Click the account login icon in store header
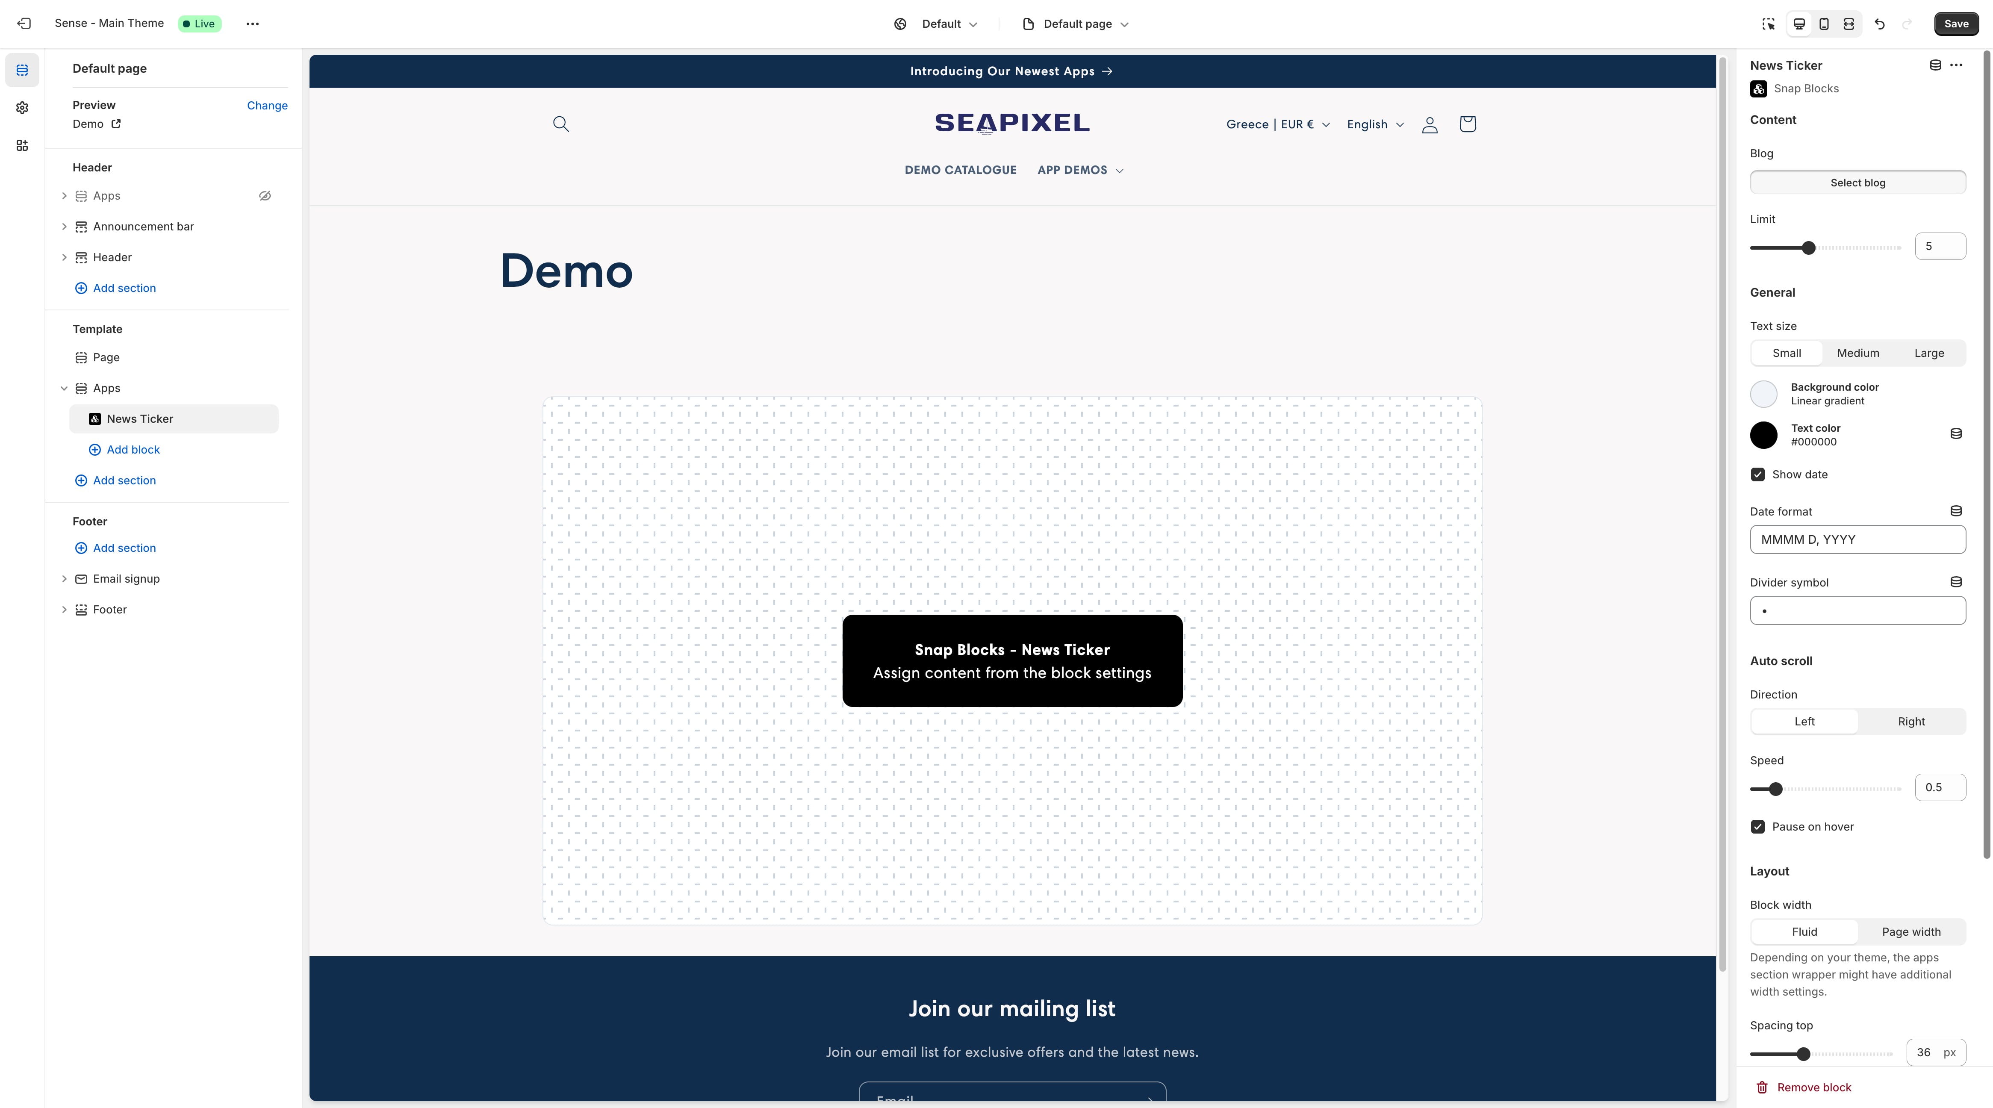Screen dimensions: 1993x1108 pyautogui.click(x=1430, y=124)
